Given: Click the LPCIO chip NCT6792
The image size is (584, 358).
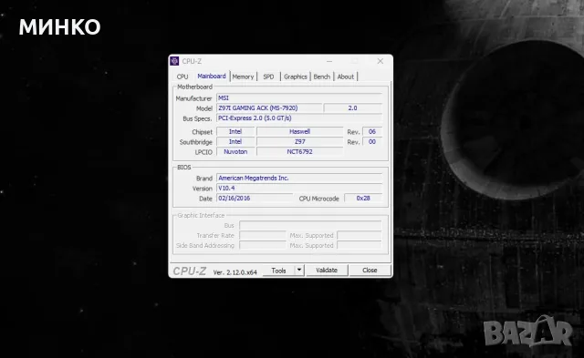Looking at the screenshot, I should [299, 152].
